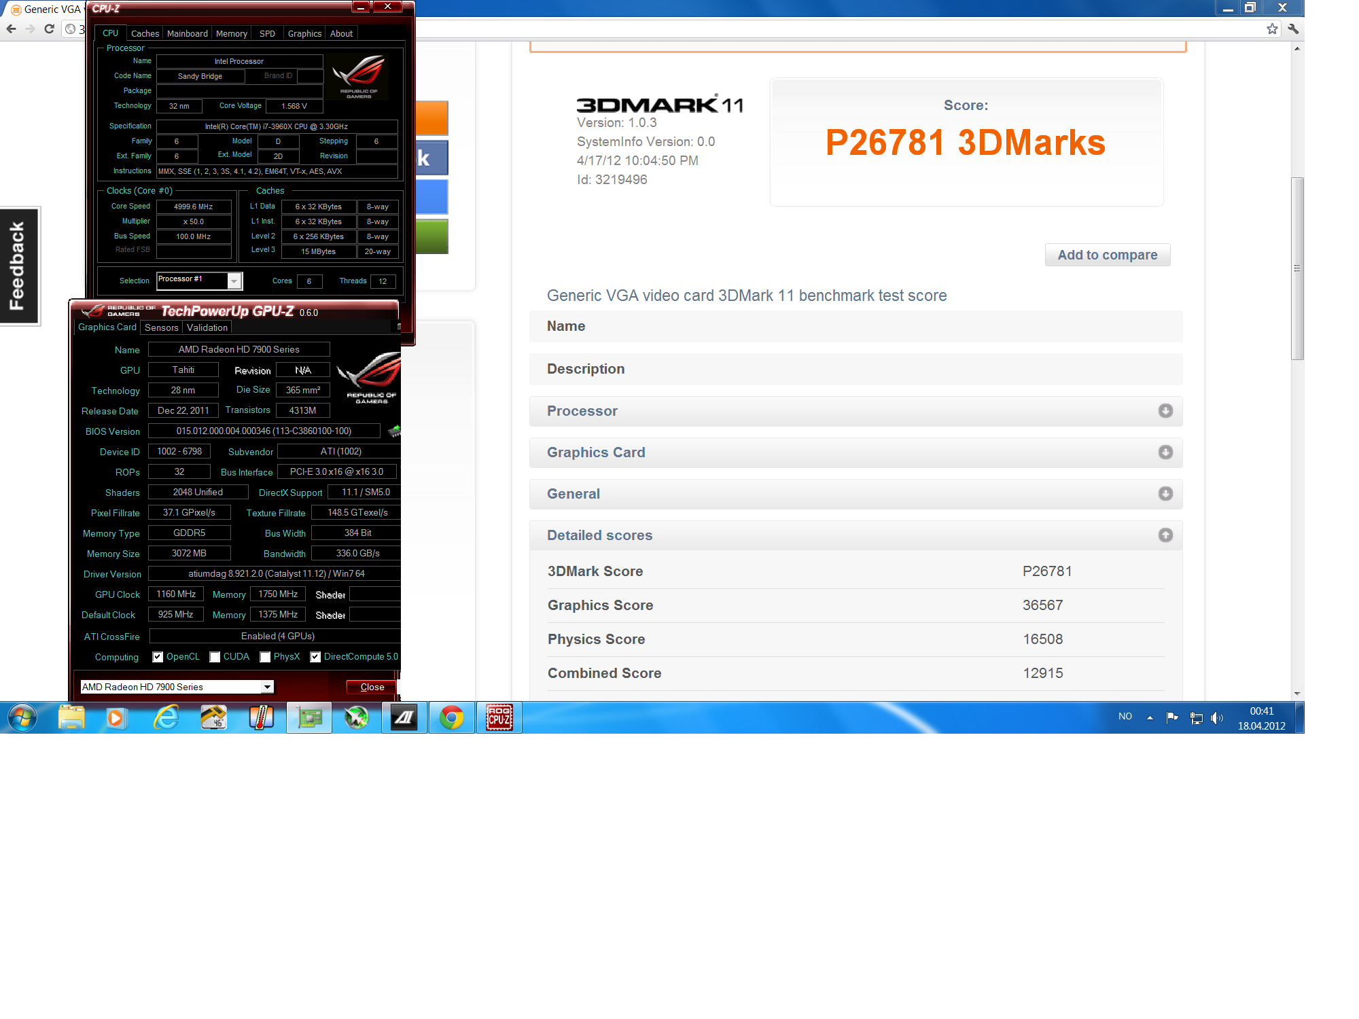Click the BIOS Version value field

point(264,431)
